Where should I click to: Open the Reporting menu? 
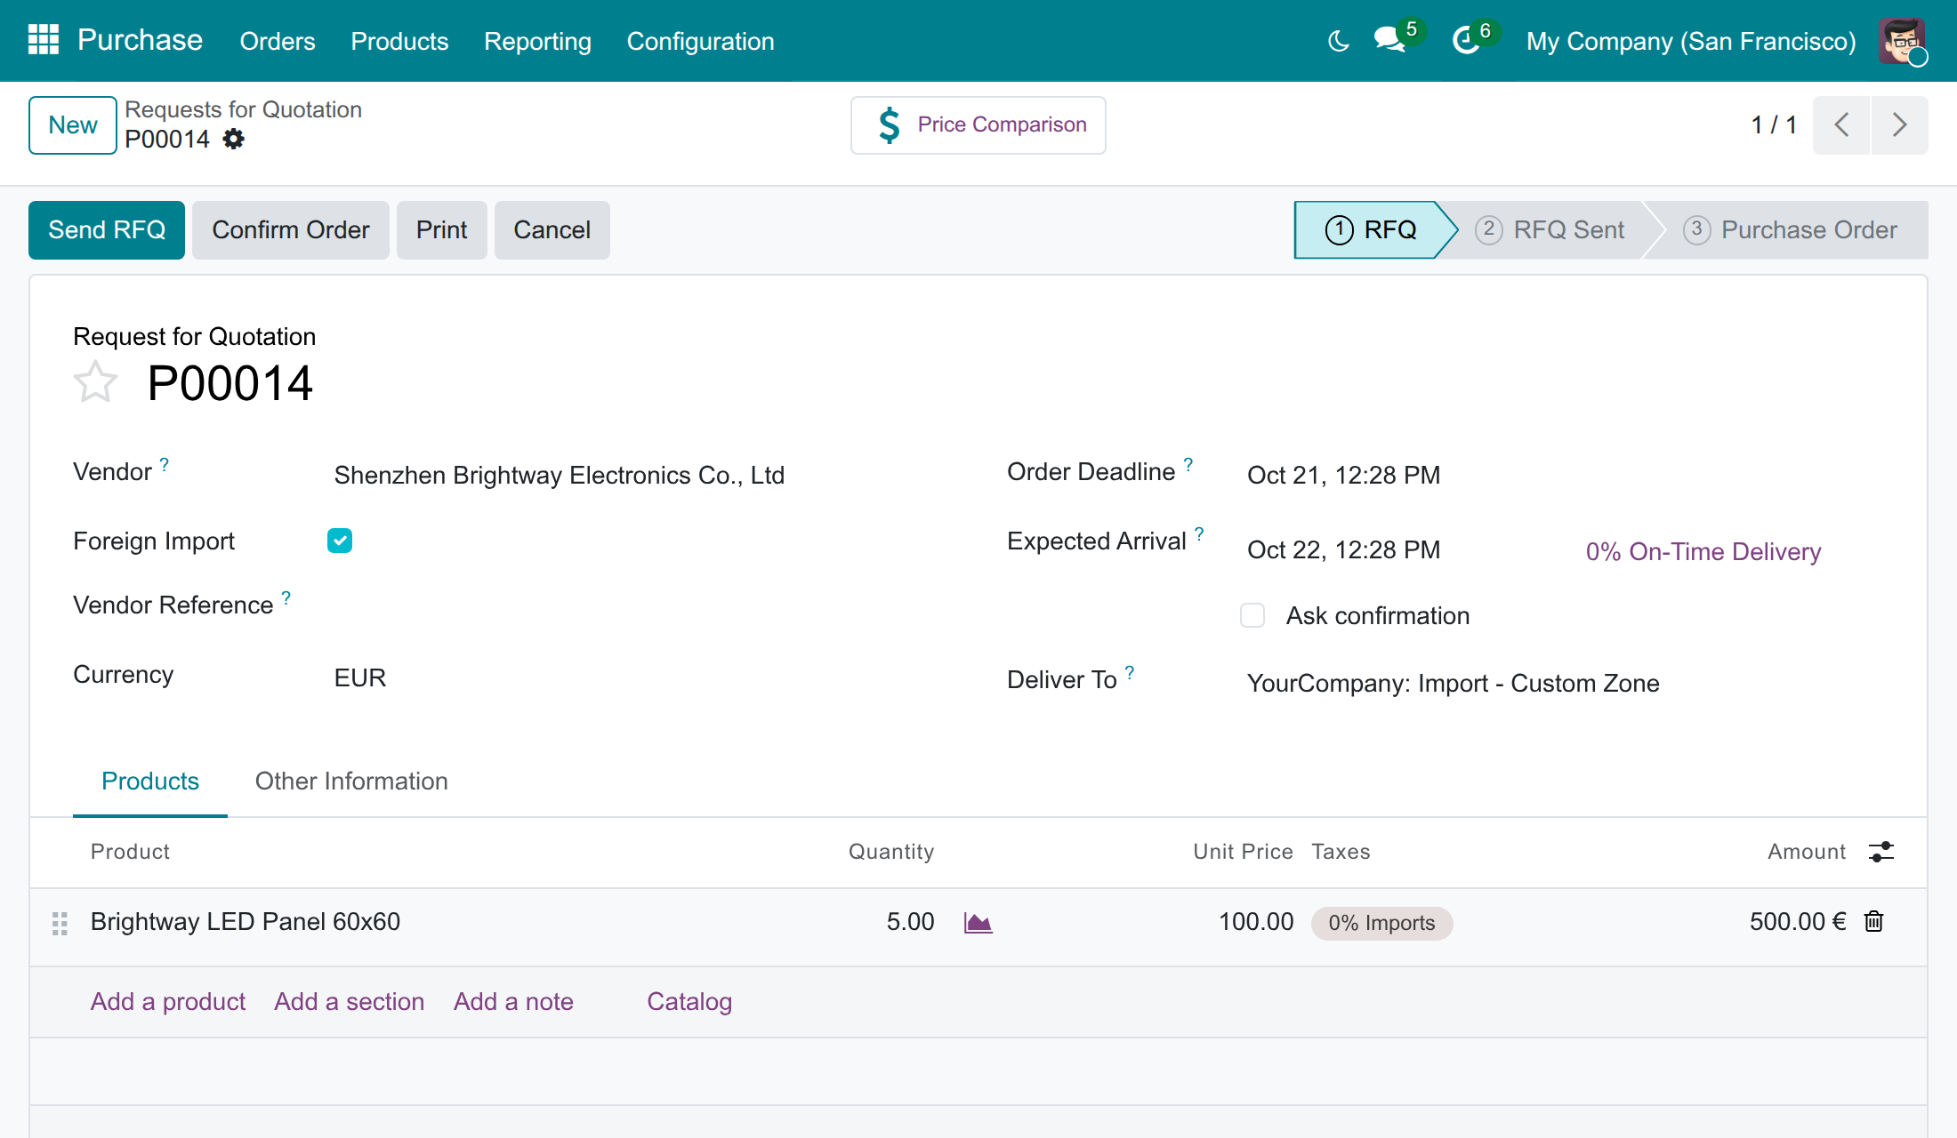point(537,41)
